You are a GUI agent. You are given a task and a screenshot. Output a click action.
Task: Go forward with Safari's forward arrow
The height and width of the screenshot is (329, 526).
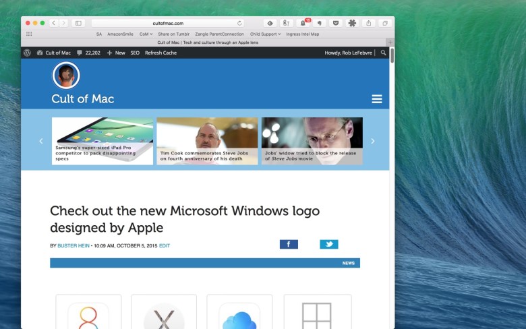[63, 23]
